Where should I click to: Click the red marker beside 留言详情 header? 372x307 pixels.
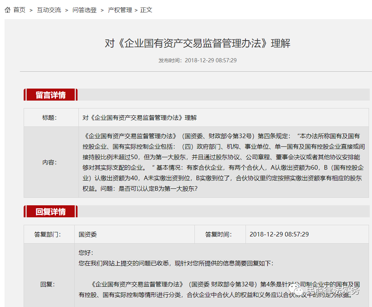pos(26,95)
